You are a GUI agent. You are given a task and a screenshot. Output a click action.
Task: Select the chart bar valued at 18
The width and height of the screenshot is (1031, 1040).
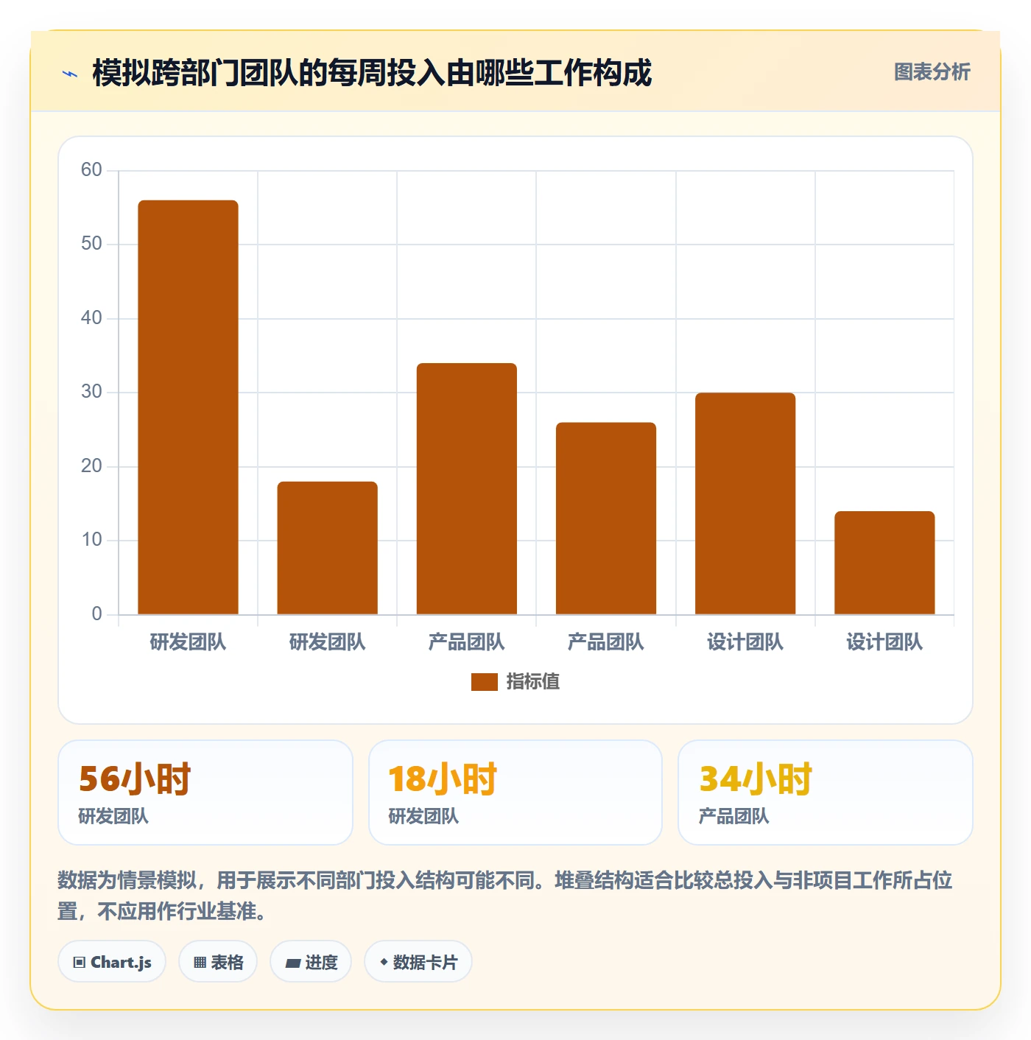[x=328, y=548]
